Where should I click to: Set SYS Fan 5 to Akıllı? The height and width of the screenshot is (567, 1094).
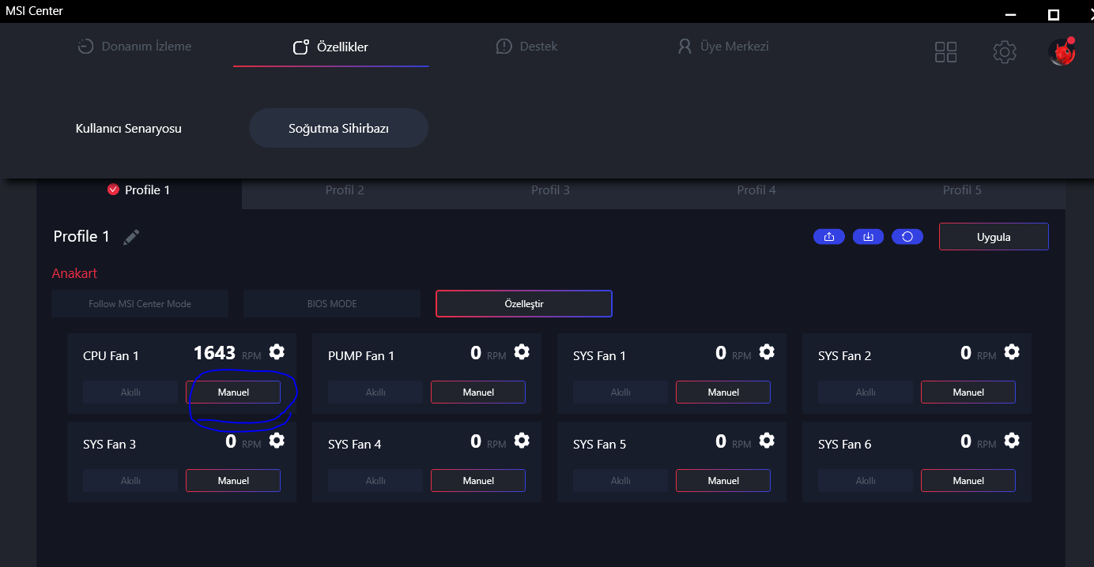(621, 481)
